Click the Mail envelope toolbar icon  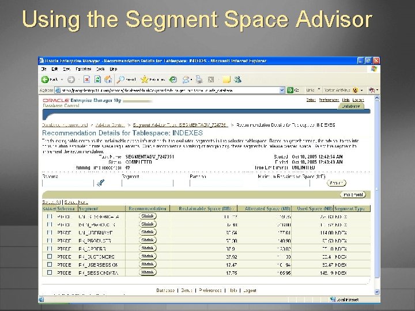[x=186, y=79]
